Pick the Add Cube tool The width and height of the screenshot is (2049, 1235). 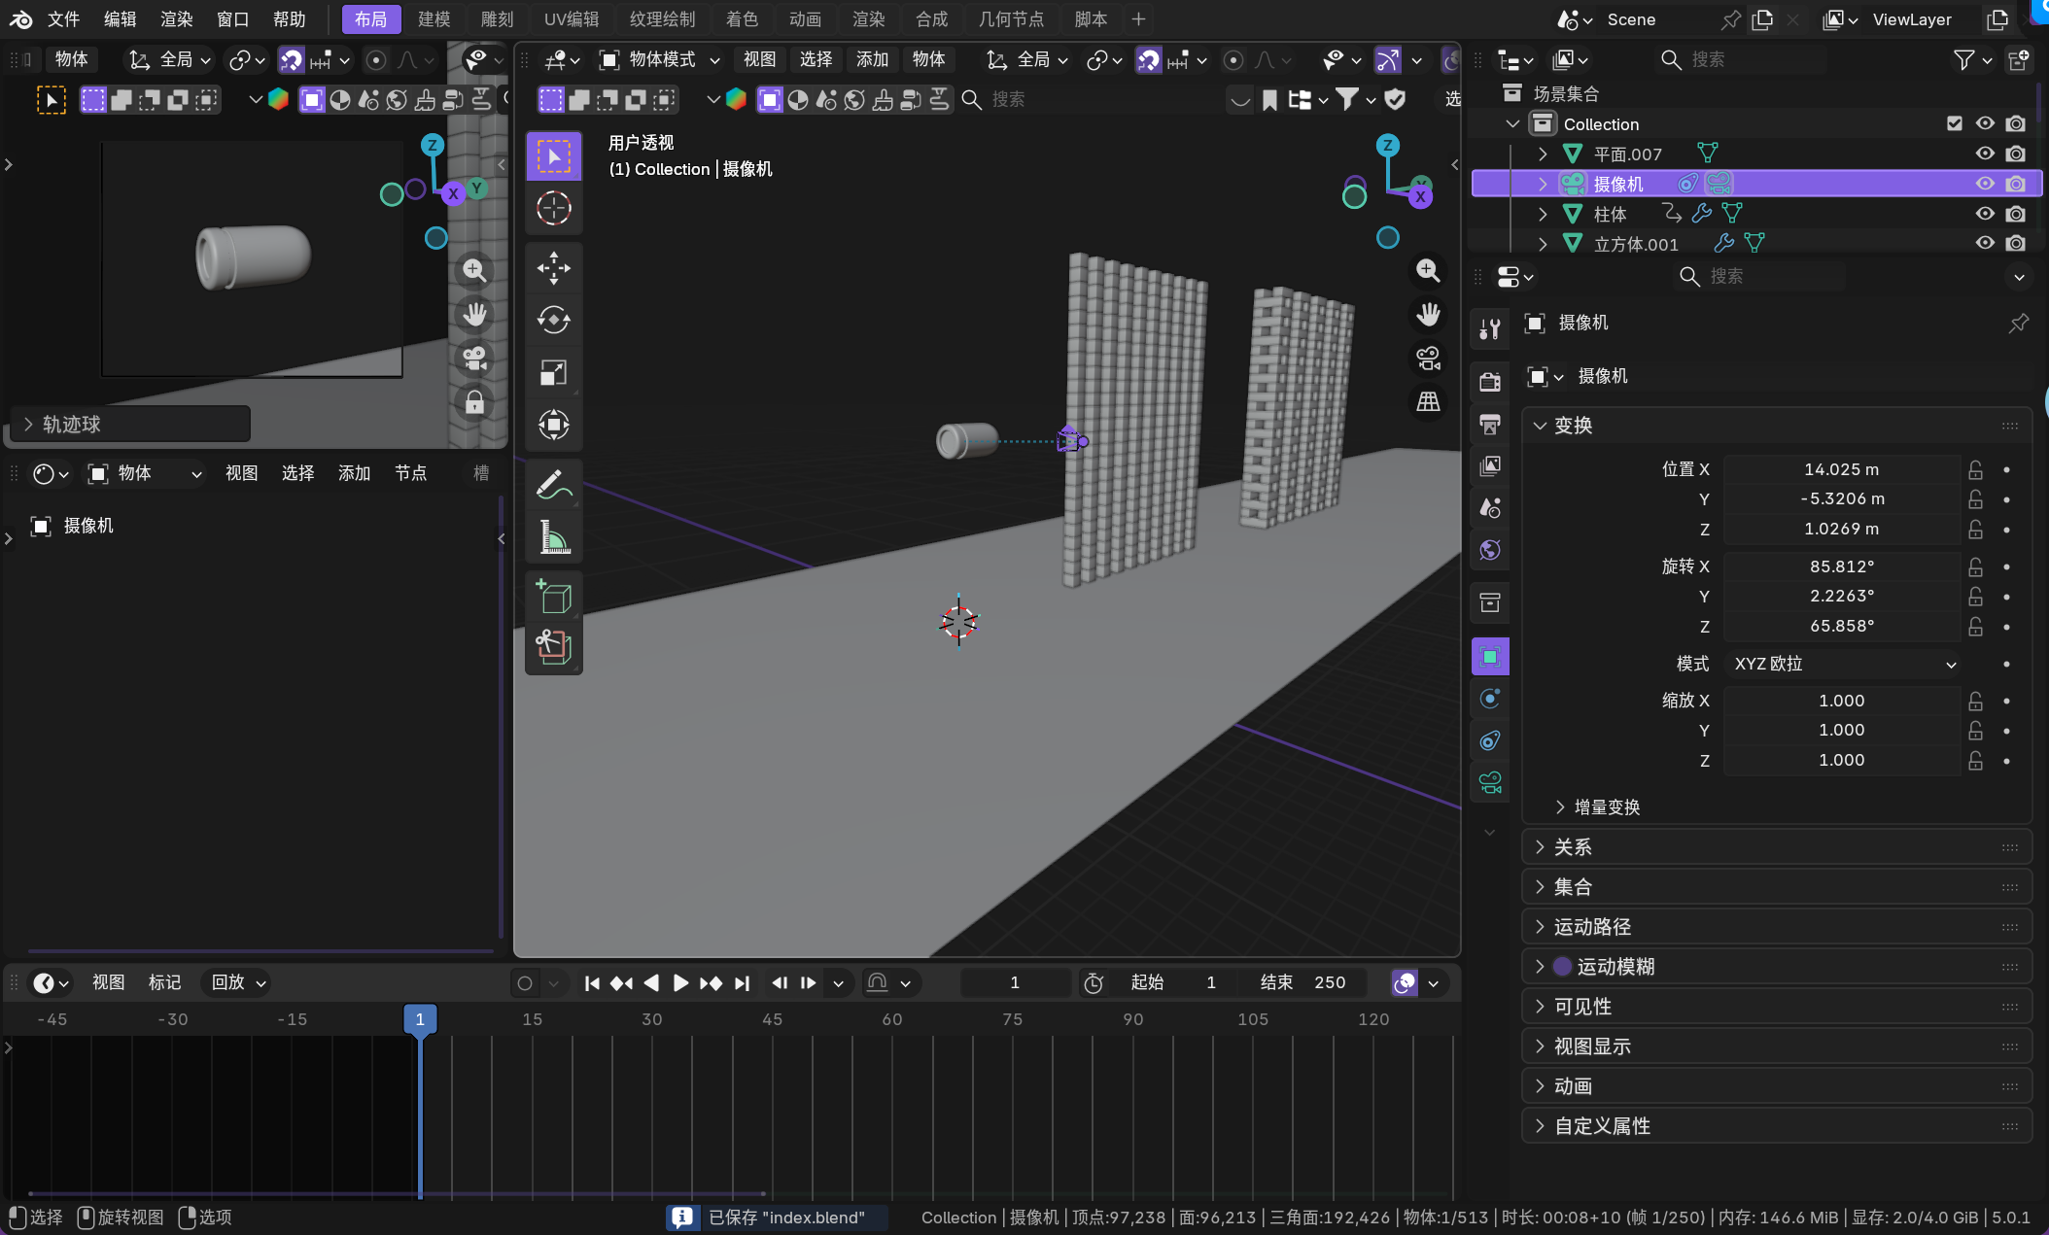553,596
